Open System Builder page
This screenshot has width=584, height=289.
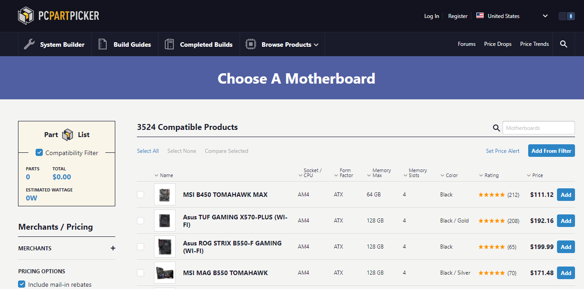[x=62, y=44]
